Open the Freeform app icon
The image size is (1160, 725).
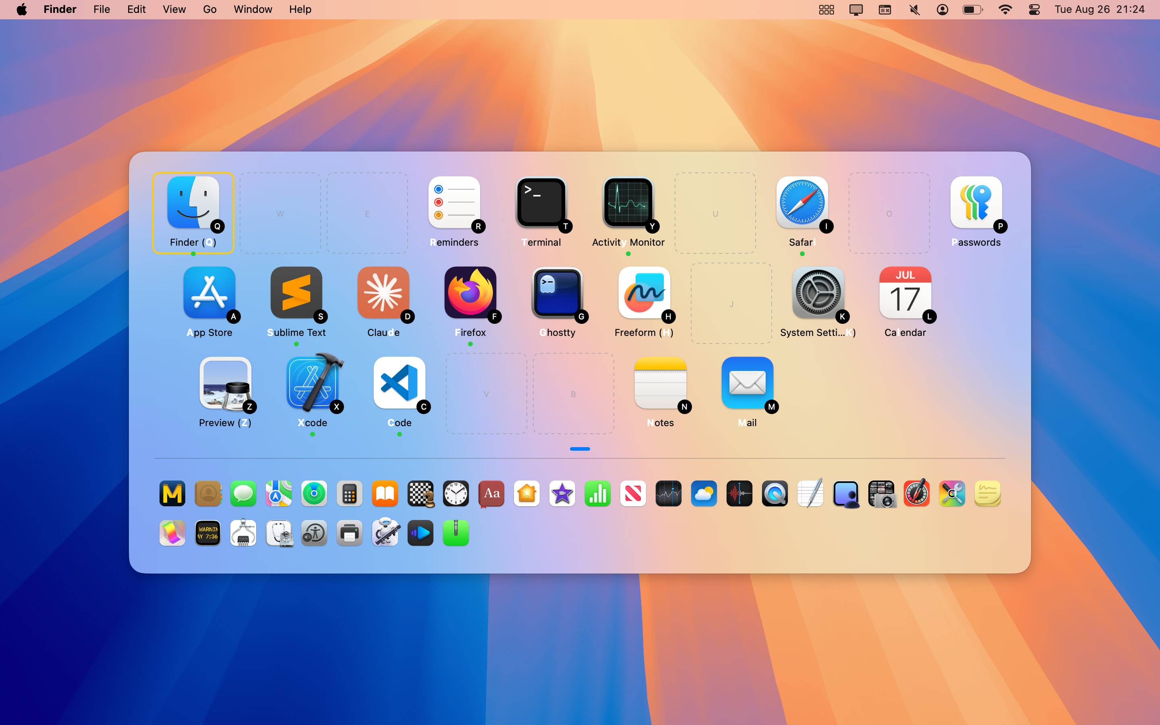[x=644, y=292]
